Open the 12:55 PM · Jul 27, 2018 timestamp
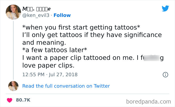This screenshot has width=175, height=107. (x=50, y=74)
